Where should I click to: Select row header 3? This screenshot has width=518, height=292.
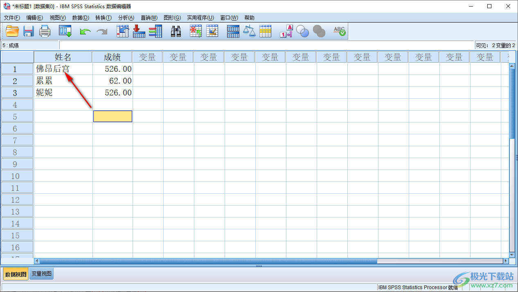(17, 93)
